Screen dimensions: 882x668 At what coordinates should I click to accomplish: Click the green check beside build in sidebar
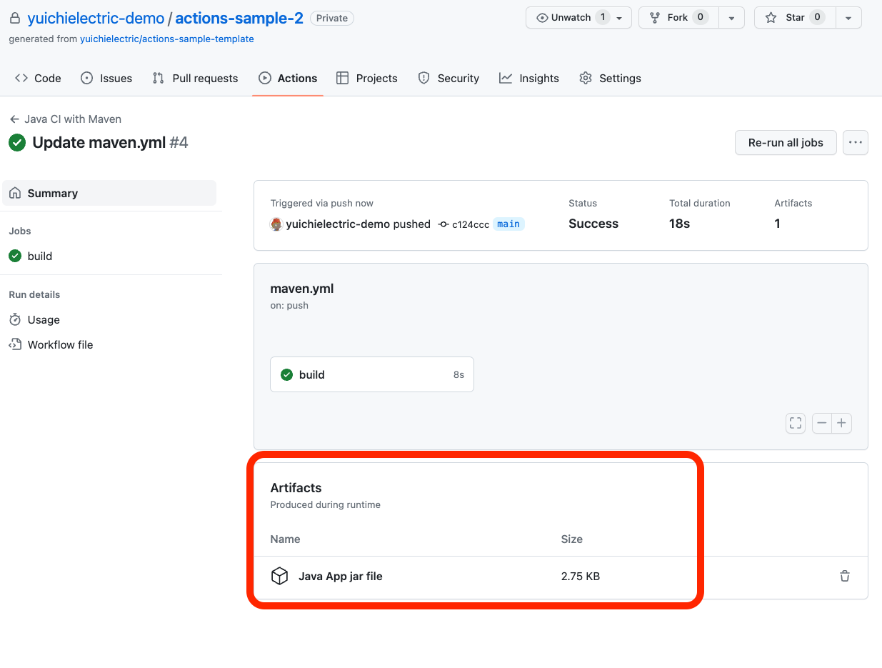point(15,256)
